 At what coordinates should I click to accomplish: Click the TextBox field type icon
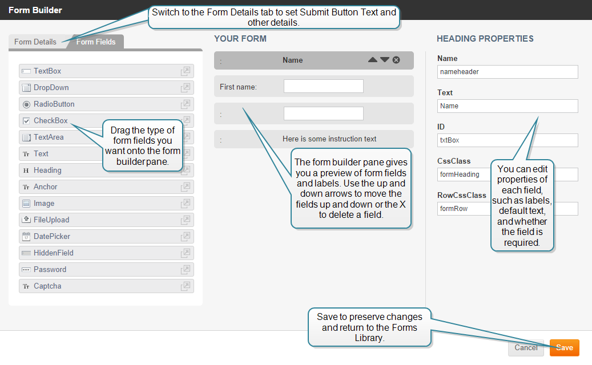click(x=26, y=71)
